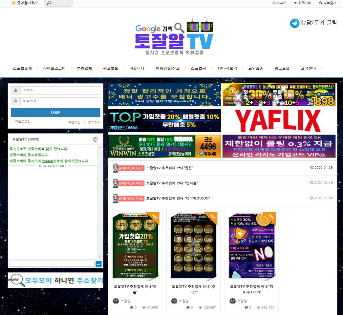Open the 윈윈 가입첫충20% card thumbnail
Viewport: 343px width, 315px height.
point(135,246)
